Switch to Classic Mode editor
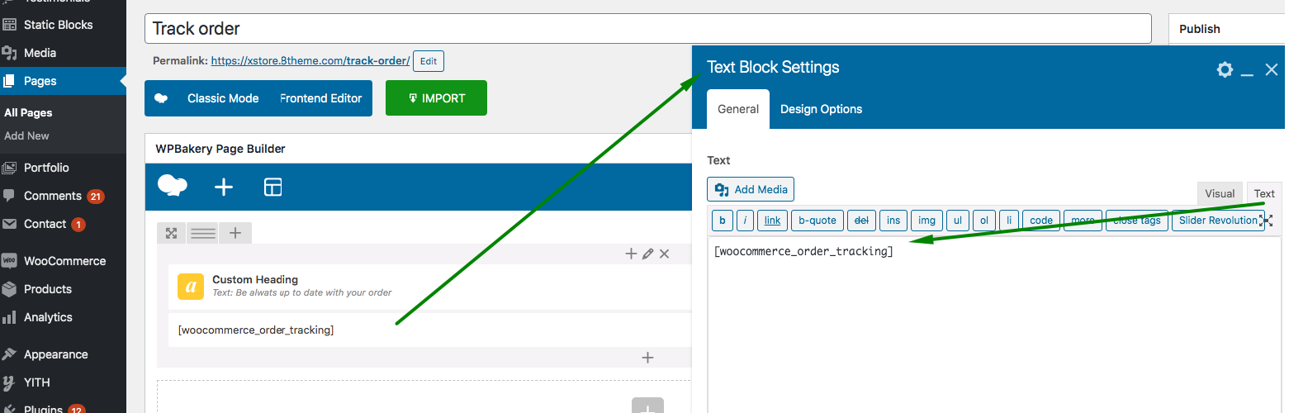This screenshot has width=1289, height=413. (x=223, y=98)
